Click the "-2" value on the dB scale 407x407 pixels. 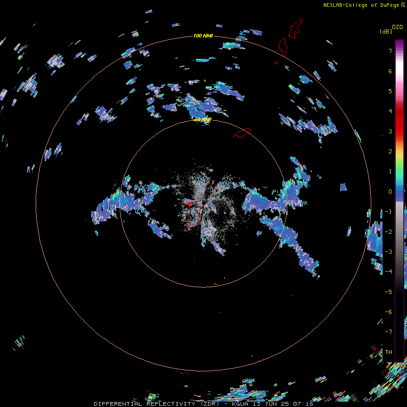[x=388, y=232]
